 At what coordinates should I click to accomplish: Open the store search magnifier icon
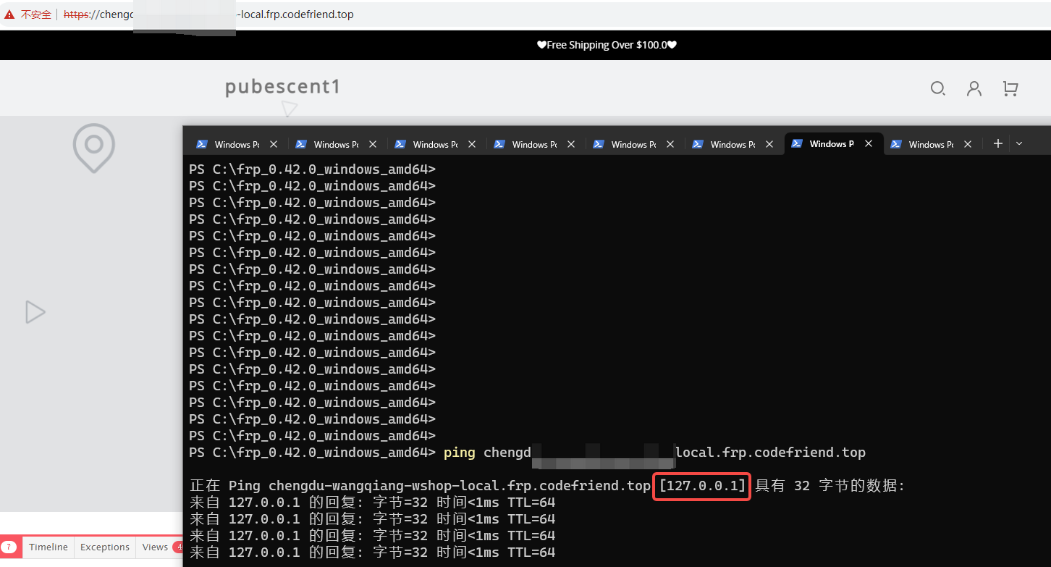click(937, 88)
